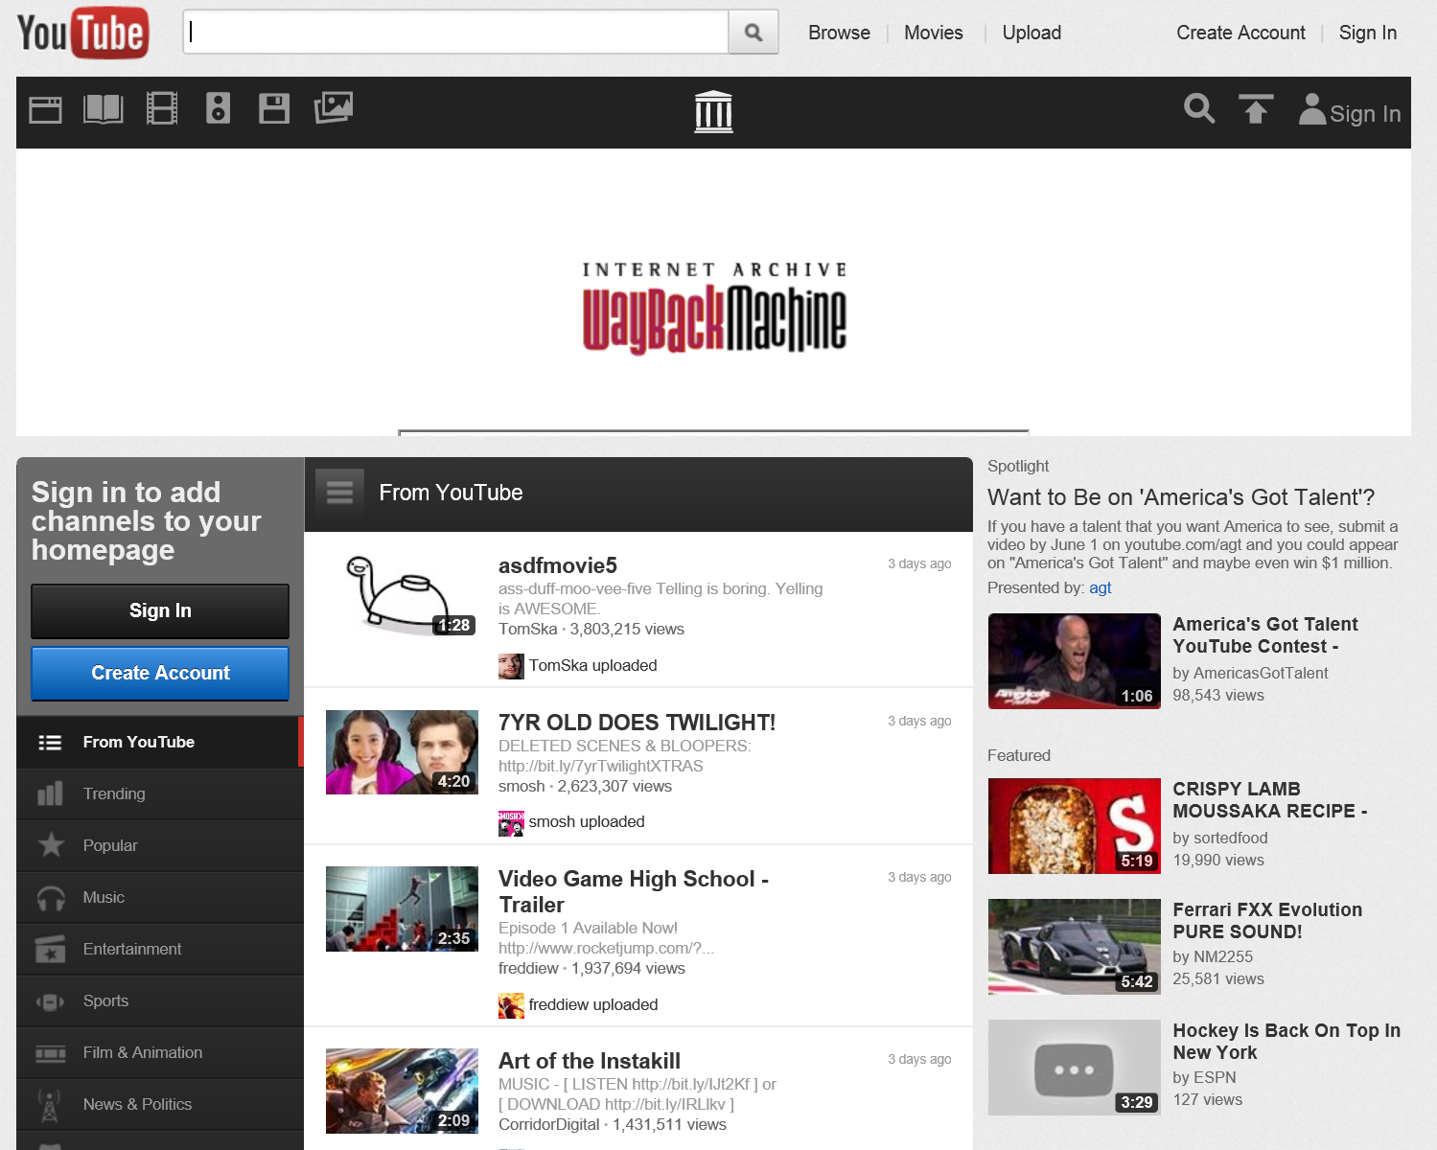Click the Internet Archive building logo

click(x=713, y=112)
